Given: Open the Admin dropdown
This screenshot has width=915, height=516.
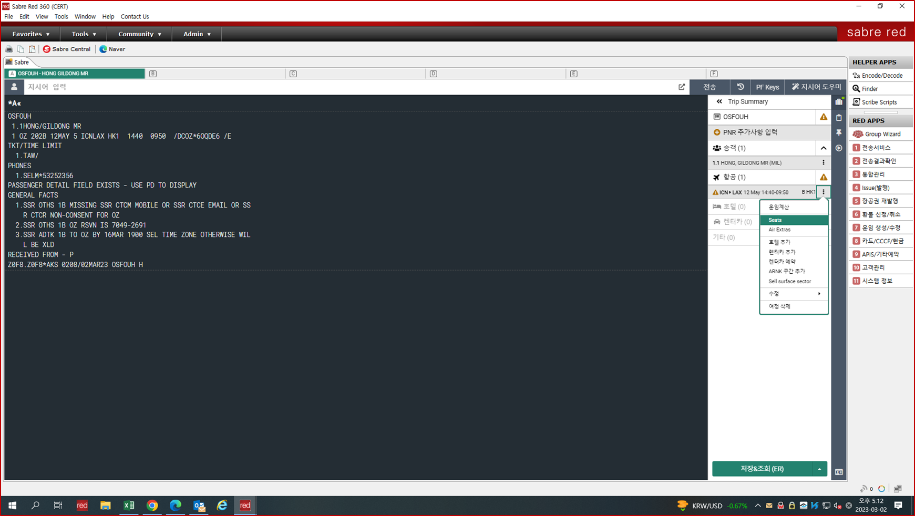Looking at the screenshot, I should click(x=197, y=34).
